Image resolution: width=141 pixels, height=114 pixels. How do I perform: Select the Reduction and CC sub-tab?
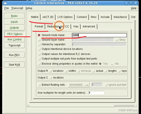[x=58, y=27]
